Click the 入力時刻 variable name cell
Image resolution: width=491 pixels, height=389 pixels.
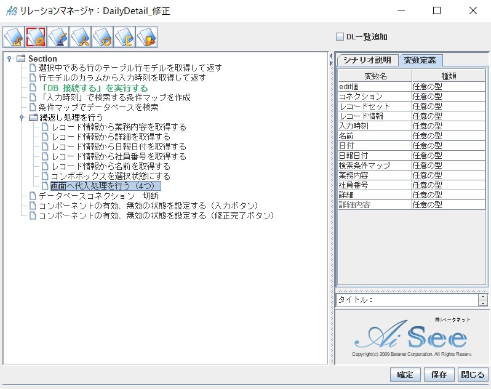(x=375, y=126)
